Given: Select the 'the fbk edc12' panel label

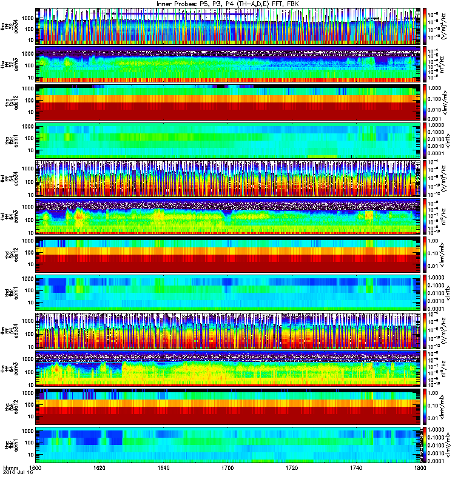Looking at the screenshot, I should 12,407.
